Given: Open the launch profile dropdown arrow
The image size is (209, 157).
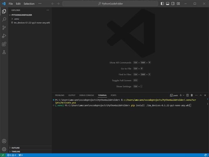Looking at the screenshot, I should 183,95.
